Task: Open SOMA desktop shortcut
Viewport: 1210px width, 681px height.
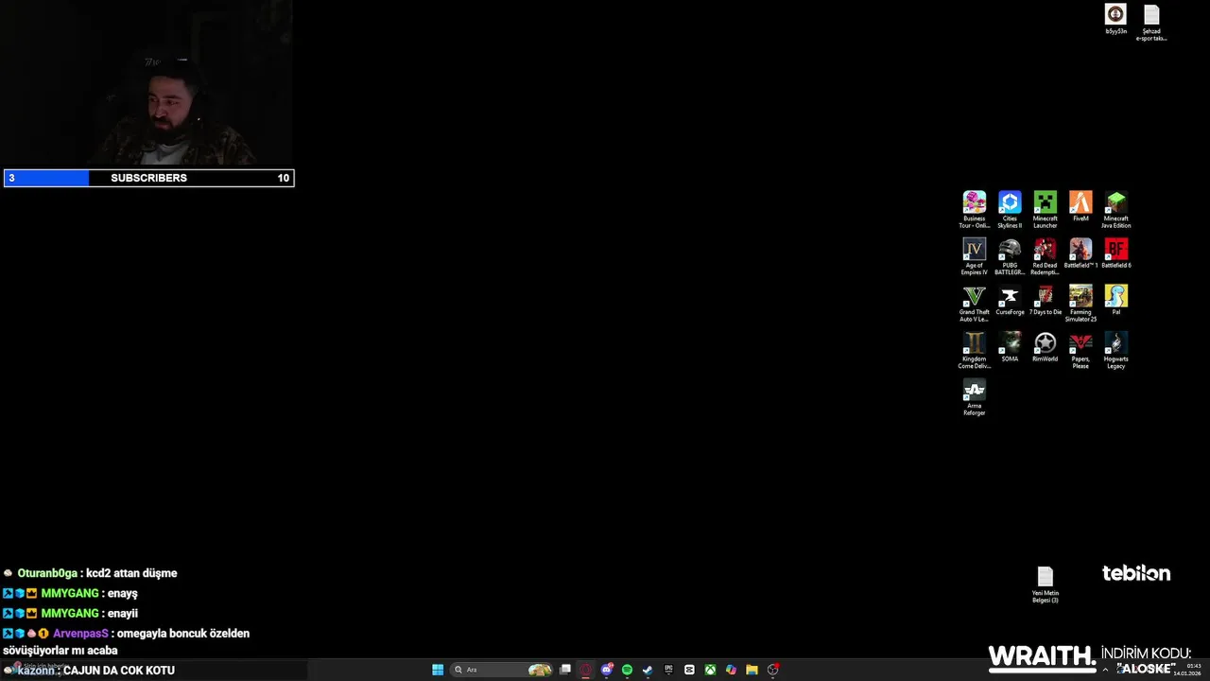Action: [x=1010, y=346]
